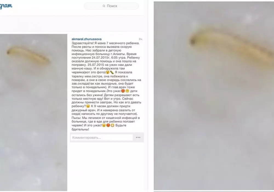Focus the "Поиск" search field

pyautogui.click(x=111, y=6)
